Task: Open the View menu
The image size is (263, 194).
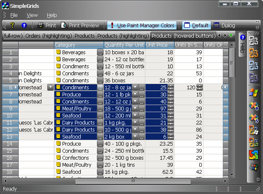Action: coord(32,15)
